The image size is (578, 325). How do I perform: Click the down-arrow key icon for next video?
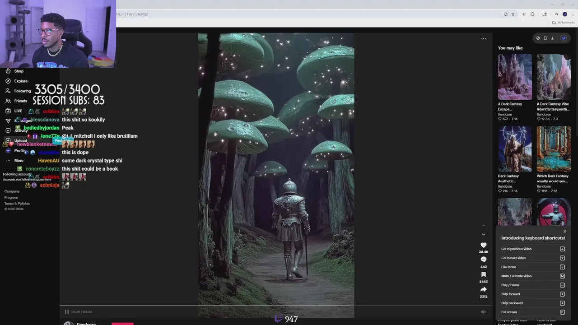point(562,258)
